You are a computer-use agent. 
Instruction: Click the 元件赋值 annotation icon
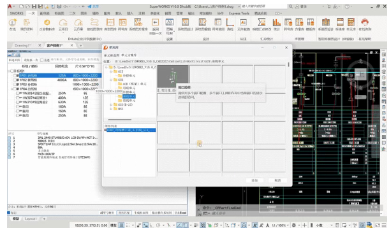(x=243, y=23)
